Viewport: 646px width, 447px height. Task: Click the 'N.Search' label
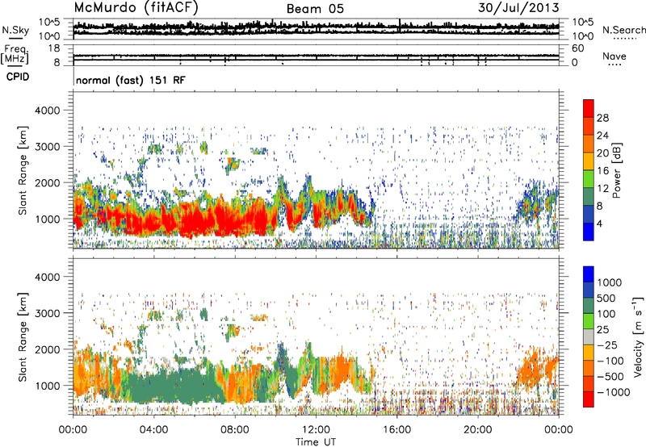click(x=624, y=30)
